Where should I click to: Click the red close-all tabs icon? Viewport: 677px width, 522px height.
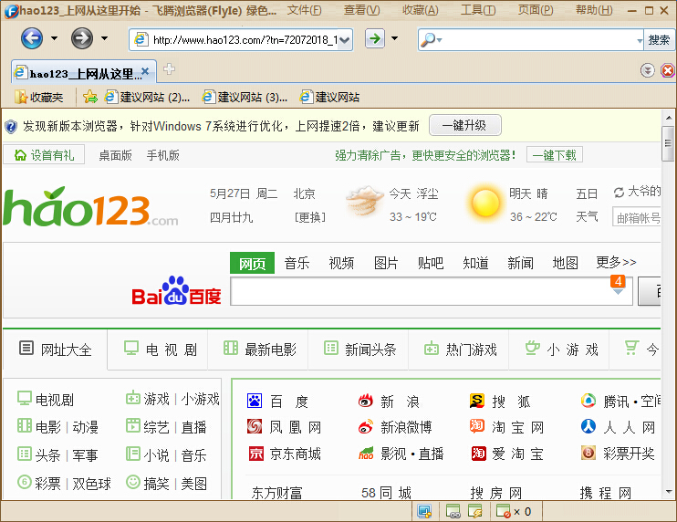(668, 70)
